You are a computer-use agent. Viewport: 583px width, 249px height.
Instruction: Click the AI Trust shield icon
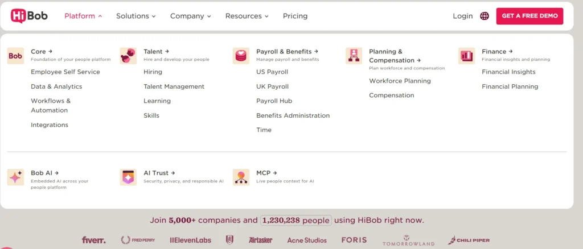pyautogui.click(x=128, y=177)
